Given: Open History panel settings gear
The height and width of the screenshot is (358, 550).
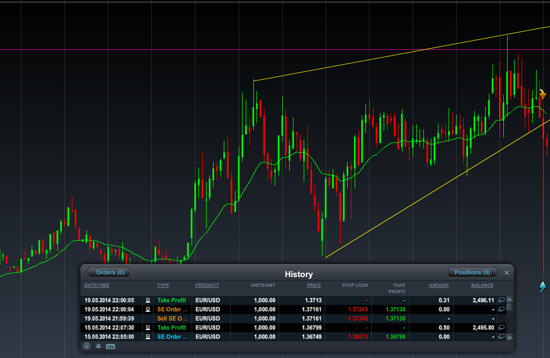Looking at the screenshot, I should [x=86, y=346].
